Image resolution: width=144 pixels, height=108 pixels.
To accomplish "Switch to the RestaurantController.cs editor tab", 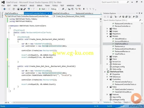I will pos(84,13).
